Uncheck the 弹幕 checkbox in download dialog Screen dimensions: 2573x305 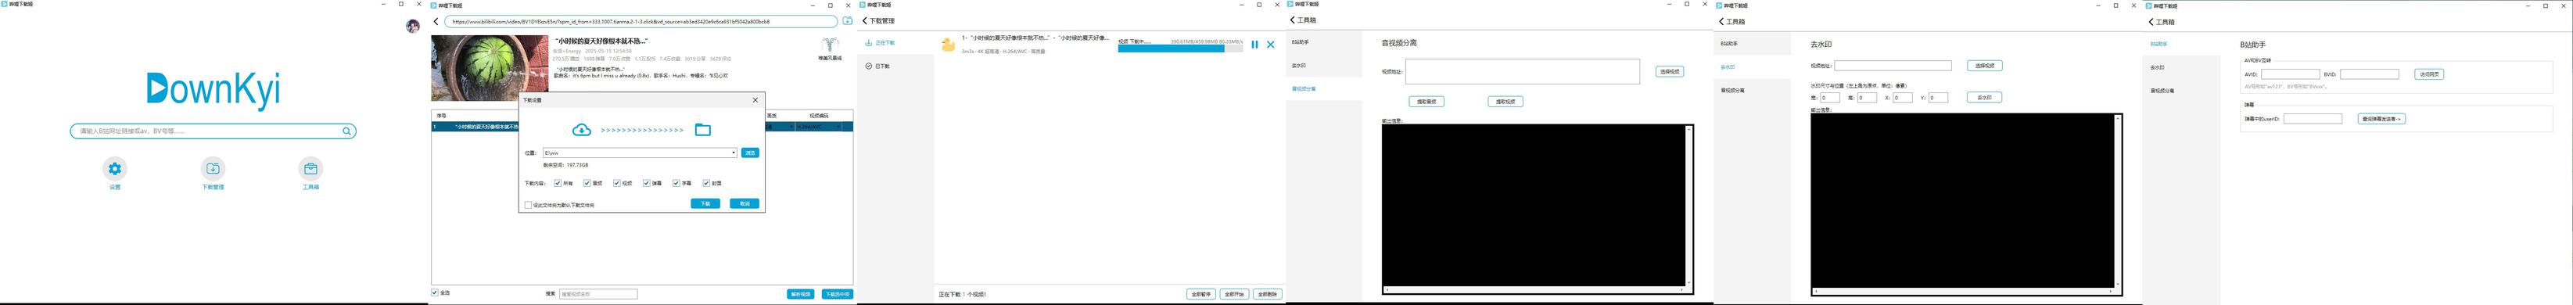tap(646, 183)
